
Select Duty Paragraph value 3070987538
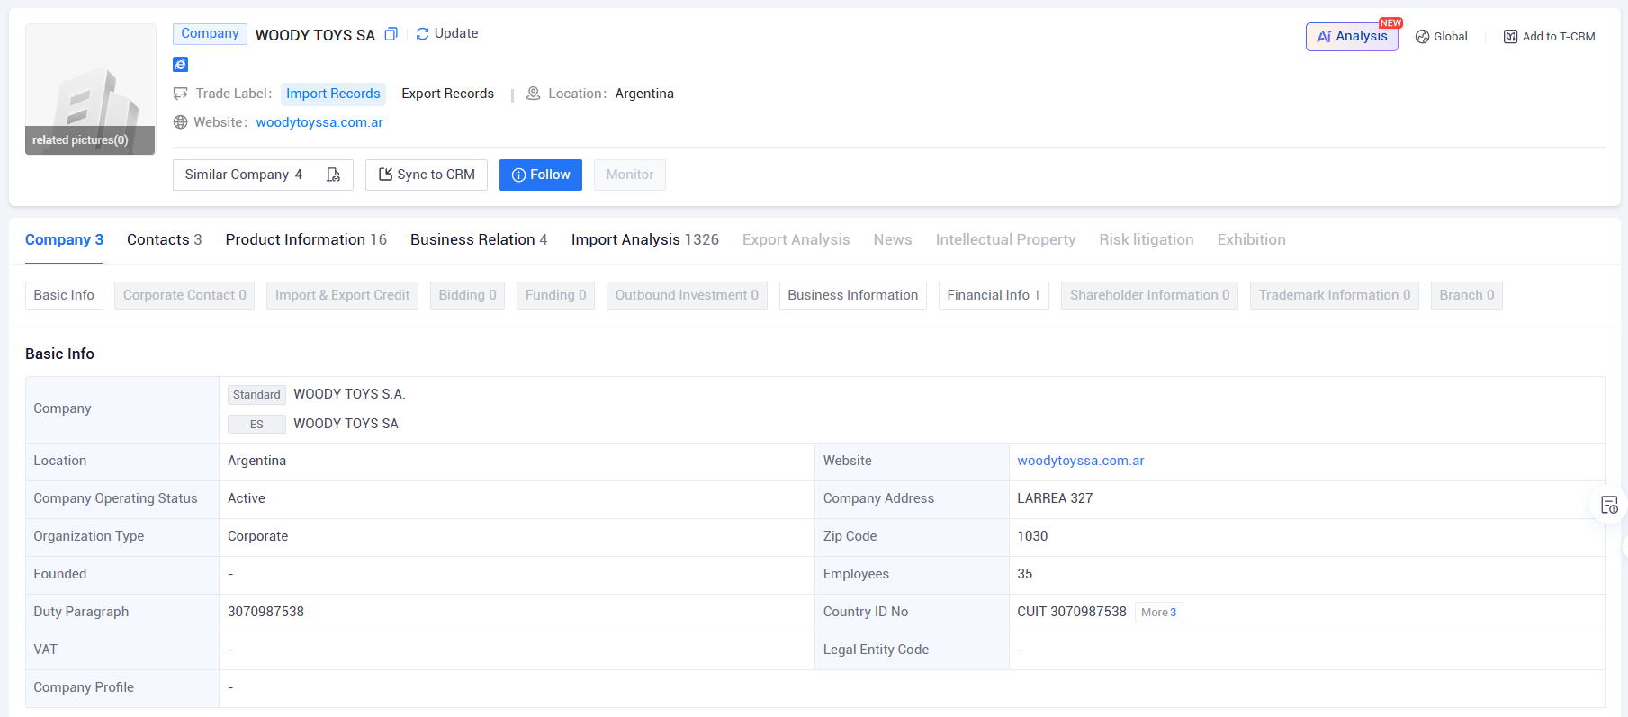[x=265, y=612]
